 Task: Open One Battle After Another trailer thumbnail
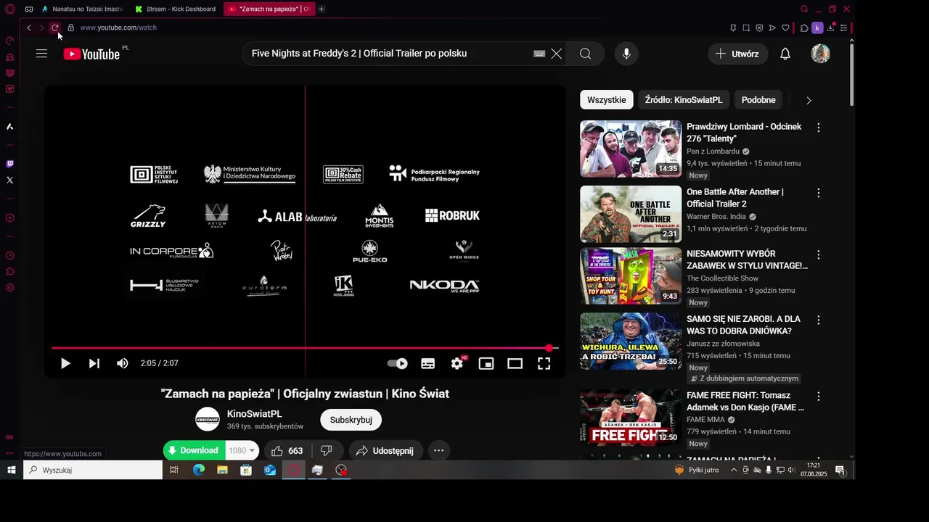(631, 214)
